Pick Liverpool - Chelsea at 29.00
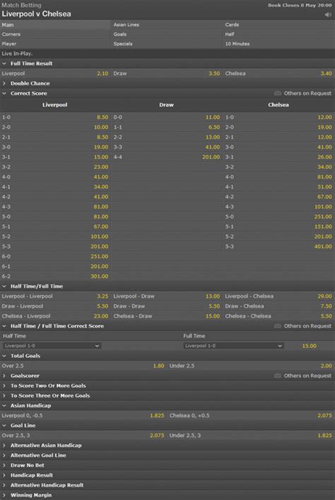335x500 pixels. click(x=279, y=296)
